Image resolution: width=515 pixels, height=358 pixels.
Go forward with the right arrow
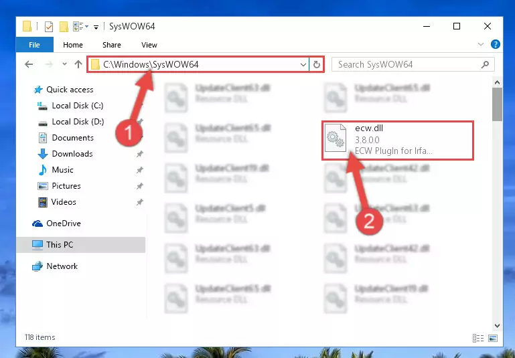(49, 64)
